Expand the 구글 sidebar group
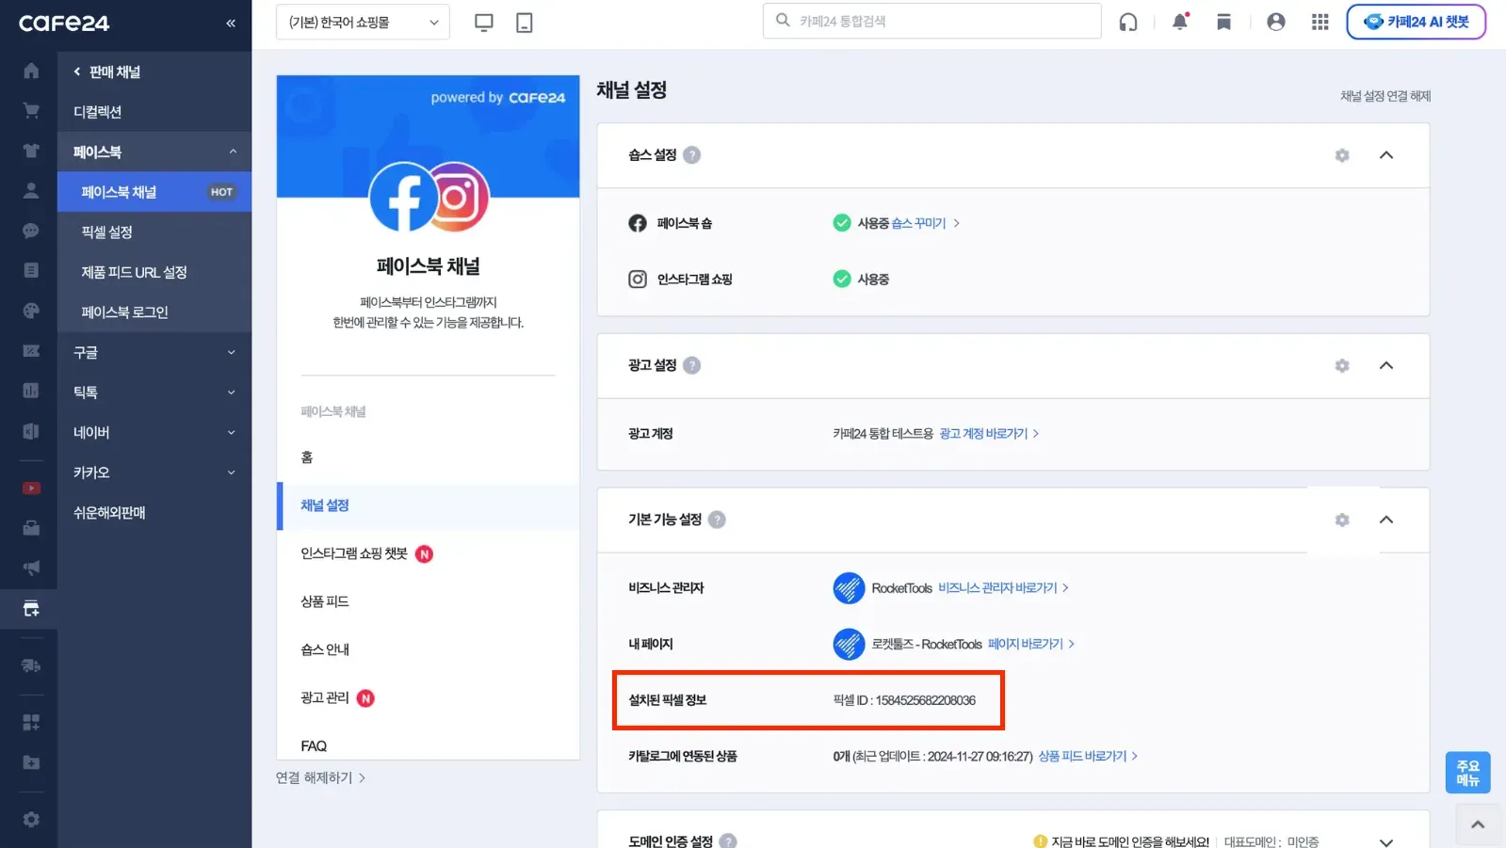The image size is (1506, 848). click(154, 352)
